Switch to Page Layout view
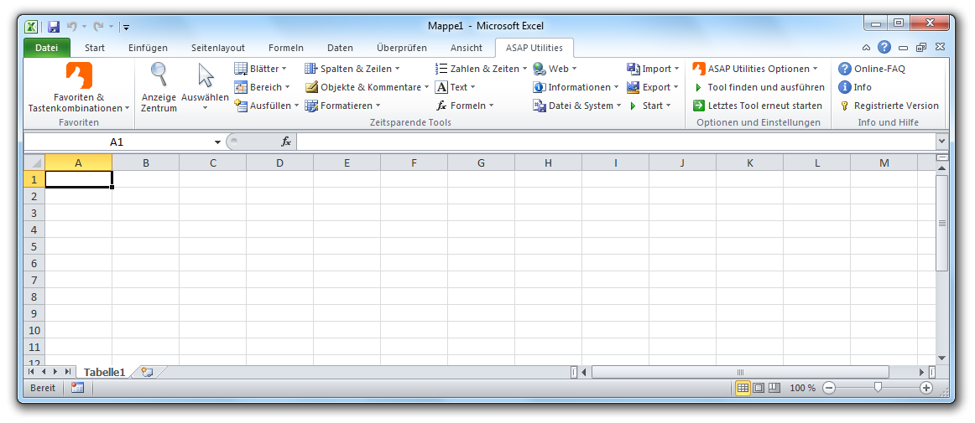Image resolution: width=975 pixels, height=423 pixels. (759, 388)
